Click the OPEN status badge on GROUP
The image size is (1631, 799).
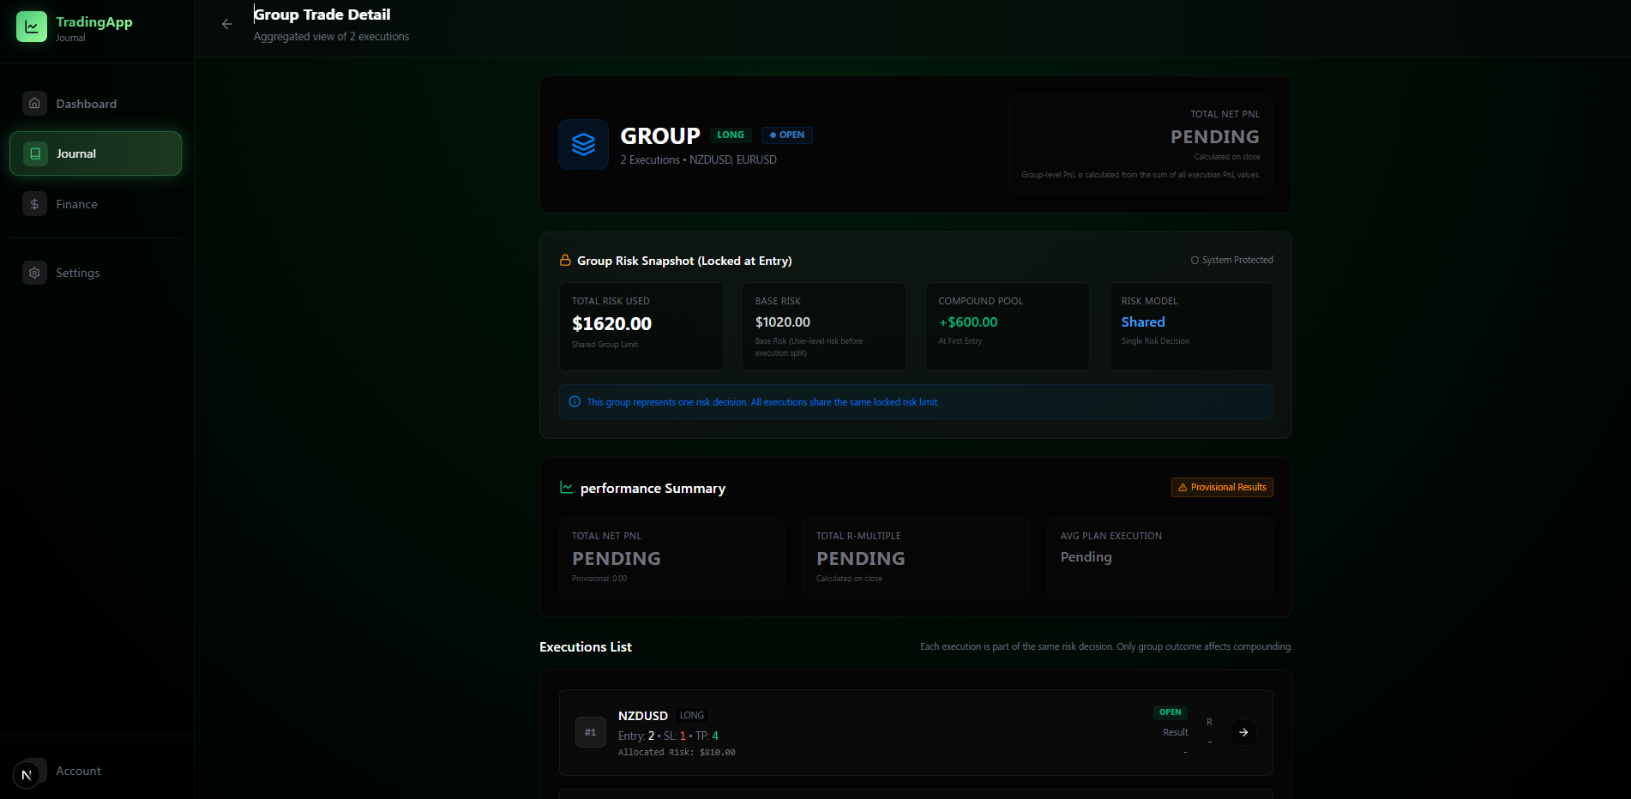click(786, 135)
